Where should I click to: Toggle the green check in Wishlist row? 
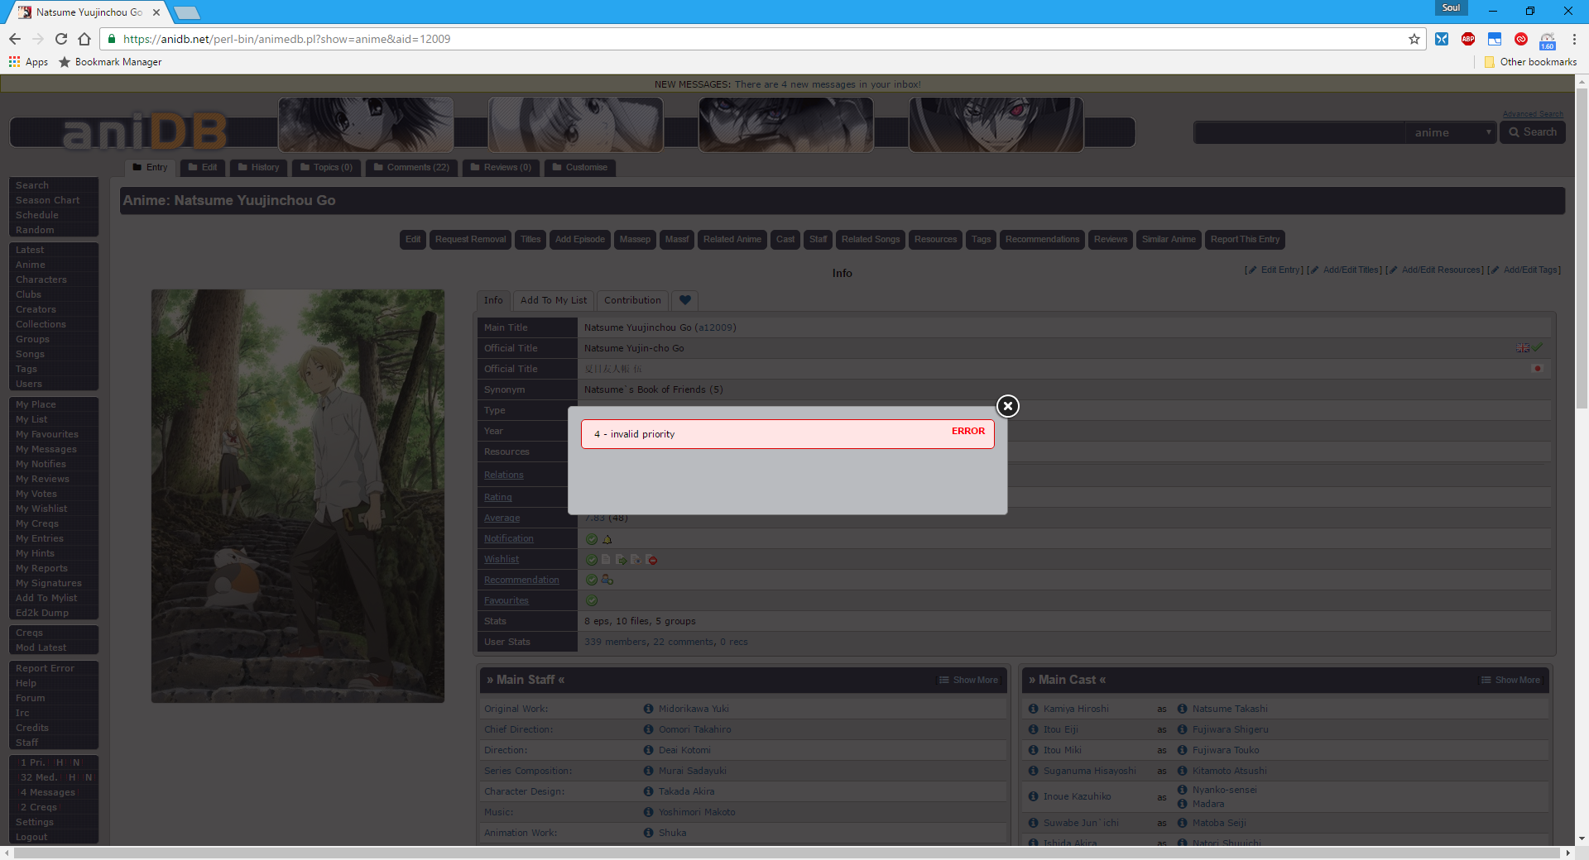click(592, 560)
